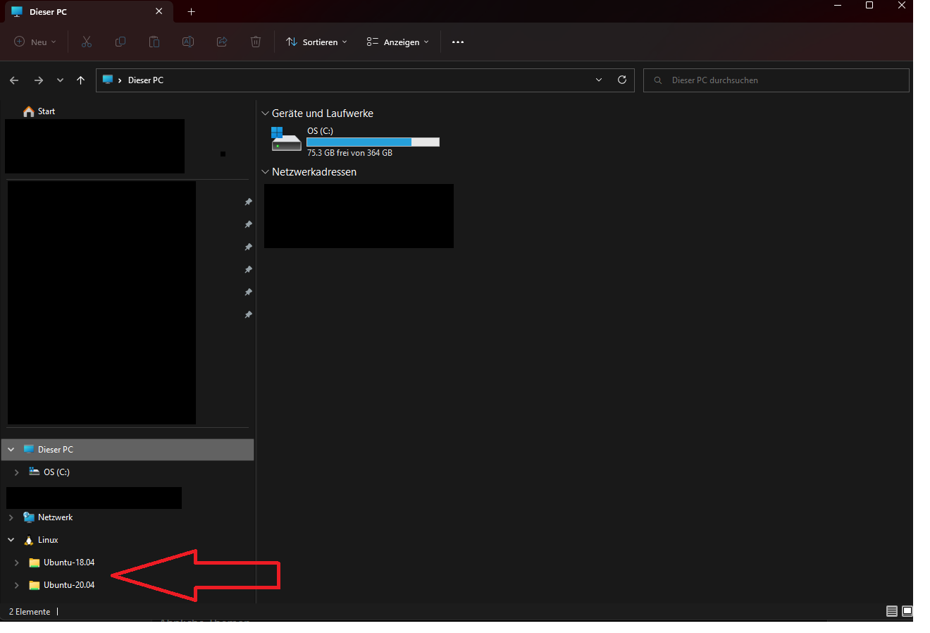This screenshot has height=633, width=930.
Task: Click the Cut scissors icon in toolbar
Action: click(x=87, y=42)
